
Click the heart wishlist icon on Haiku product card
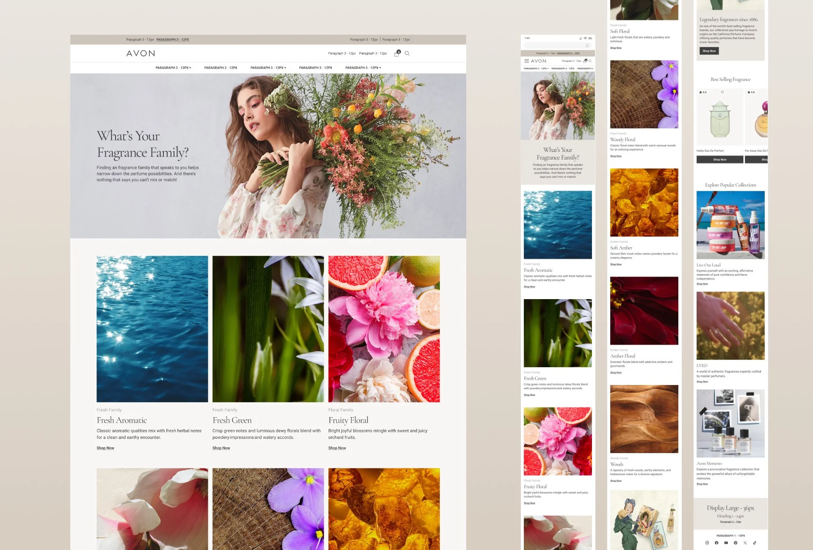[722, 92]
